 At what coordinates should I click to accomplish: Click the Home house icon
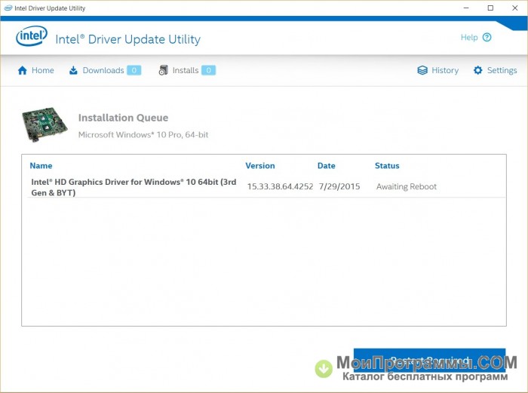click(x=22, y=70)
